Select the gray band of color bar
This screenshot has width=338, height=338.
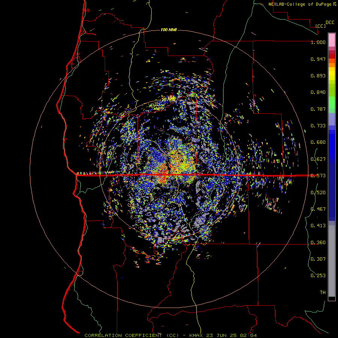coord(332,261)
